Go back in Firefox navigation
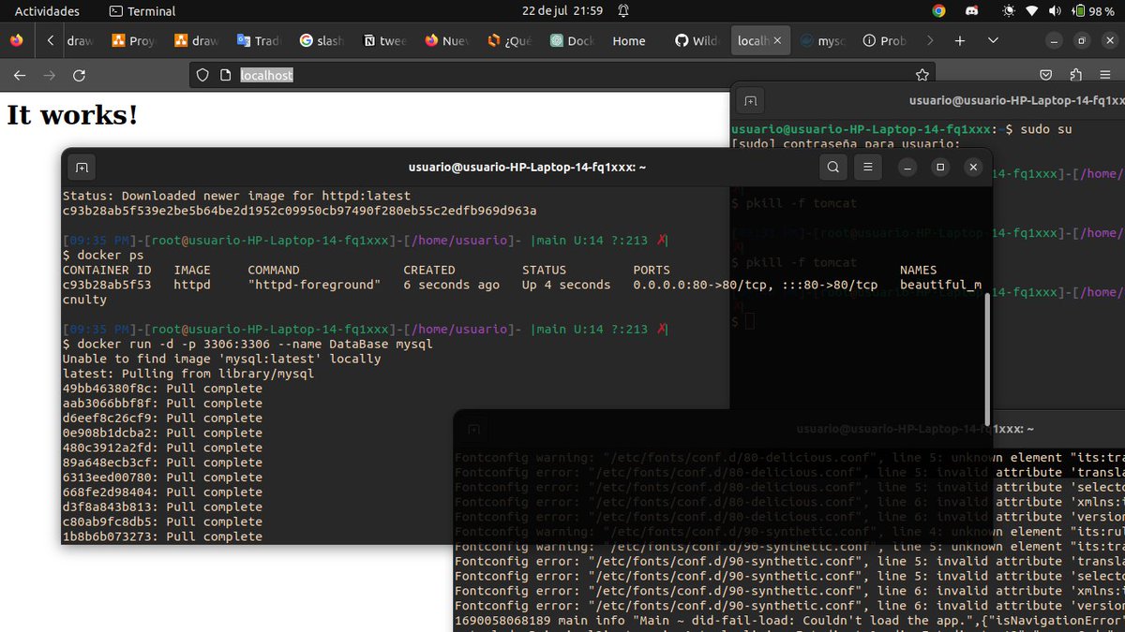 [20, 75]
